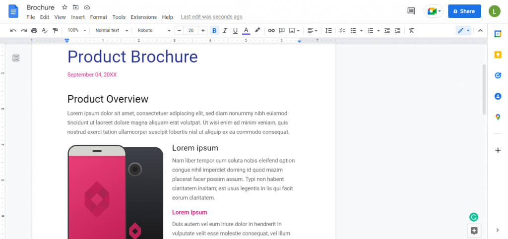Click the clear formatting icon

pos(411,31)
